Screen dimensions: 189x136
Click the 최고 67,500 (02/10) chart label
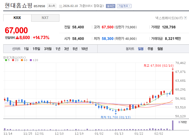159,66
